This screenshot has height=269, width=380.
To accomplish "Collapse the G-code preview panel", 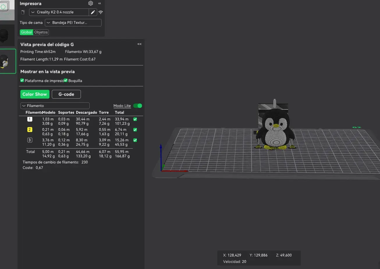I will tap(139, 44).
